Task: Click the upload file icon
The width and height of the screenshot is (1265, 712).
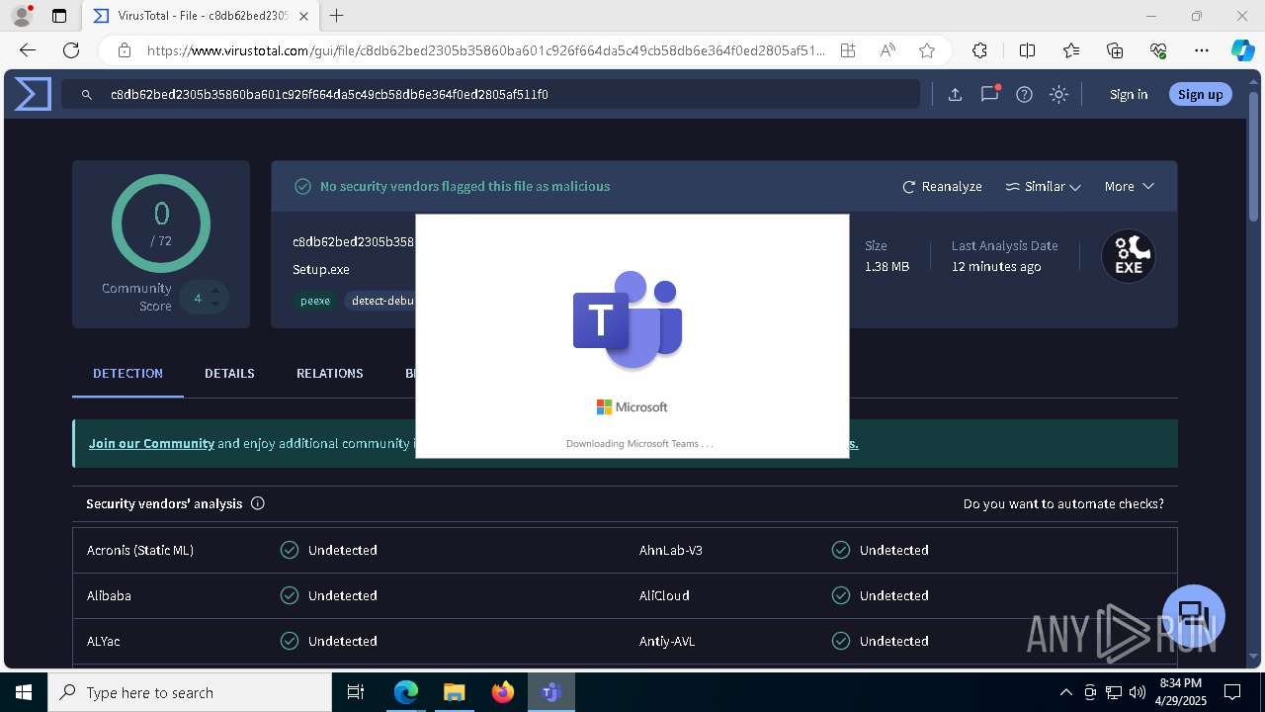Action: pos(955,95)
